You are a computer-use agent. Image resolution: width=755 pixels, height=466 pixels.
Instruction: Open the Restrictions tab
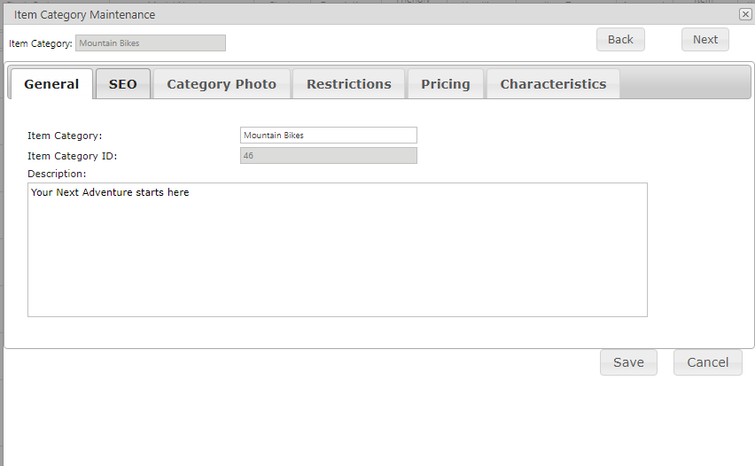click(x=348, y=84)
